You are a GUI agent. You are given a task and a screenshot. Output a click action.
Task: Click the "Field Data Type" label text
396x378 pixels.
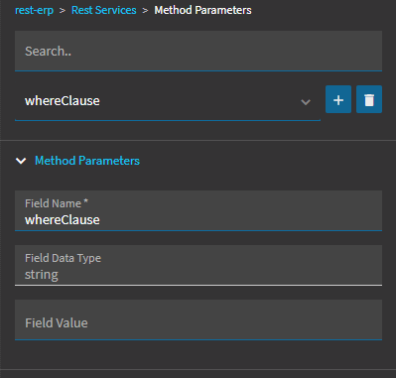click(x=63, y=258)
